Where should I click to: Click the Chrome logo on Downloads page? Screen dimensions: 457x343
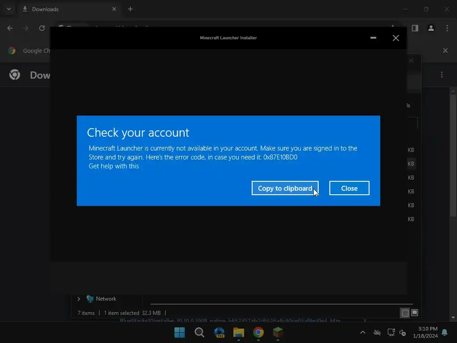(15, 75)
